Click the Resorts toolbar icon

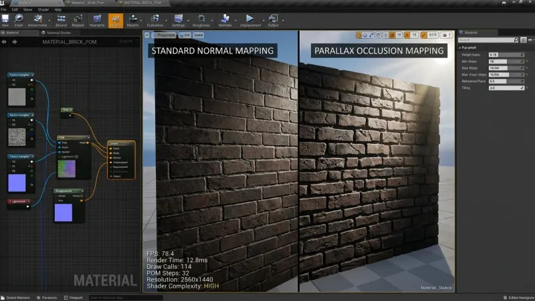coord(132,20)
